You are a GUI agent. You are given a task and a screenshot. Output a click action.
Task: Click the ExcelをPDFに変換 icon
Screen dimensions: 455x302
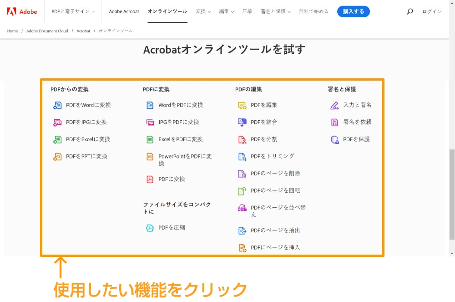click(150, 139)
